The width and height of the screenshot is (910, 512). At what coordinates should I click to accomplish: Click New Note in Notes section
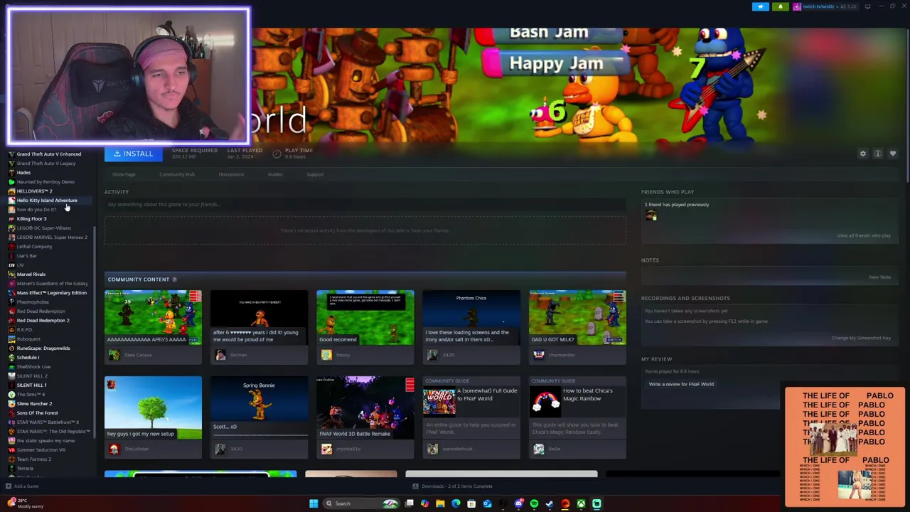click(x=880, y=277)
